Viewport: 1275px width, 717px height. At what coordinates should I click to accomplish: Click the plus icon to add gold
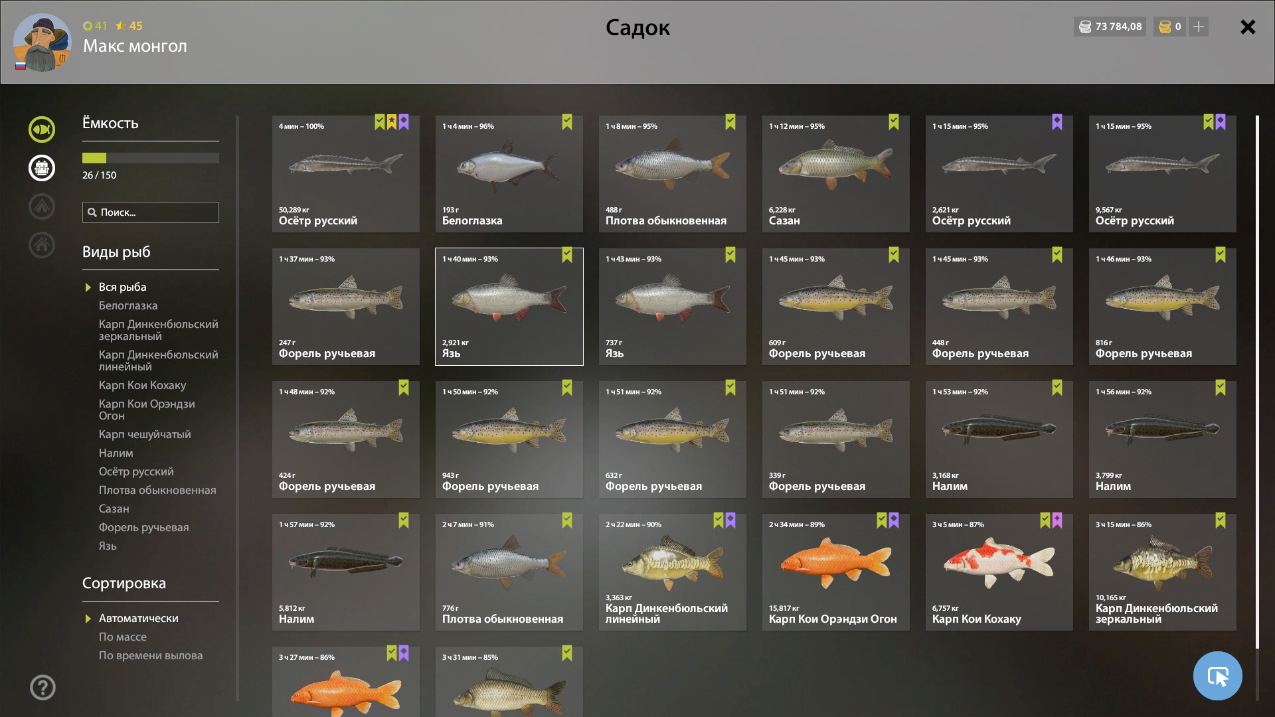tap(1199, 27)
